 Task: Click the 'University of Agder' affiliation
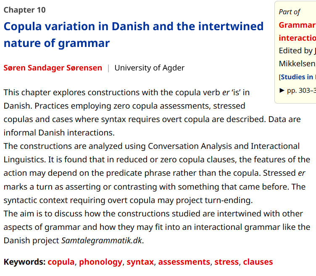coord(149,68)
